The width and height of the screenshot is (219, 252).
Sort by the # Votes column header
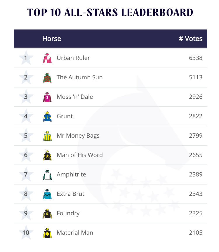(190, 38)
